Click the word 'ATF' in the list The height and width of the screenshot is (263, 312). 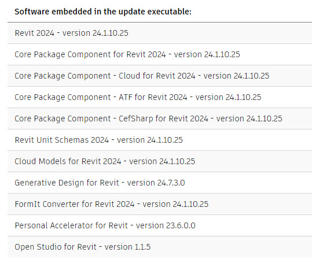[126, 97]
